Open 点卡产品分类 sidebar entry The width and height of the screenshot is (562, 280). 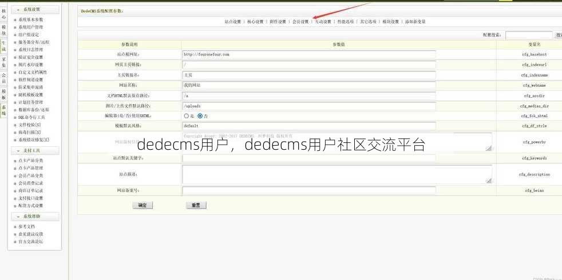[x=31, y=161]
